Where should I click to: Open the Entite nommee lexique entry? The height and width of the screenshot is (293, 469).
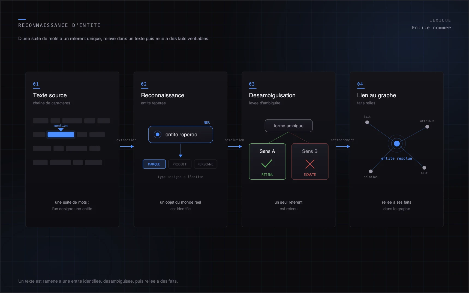[x=431, y=28]
